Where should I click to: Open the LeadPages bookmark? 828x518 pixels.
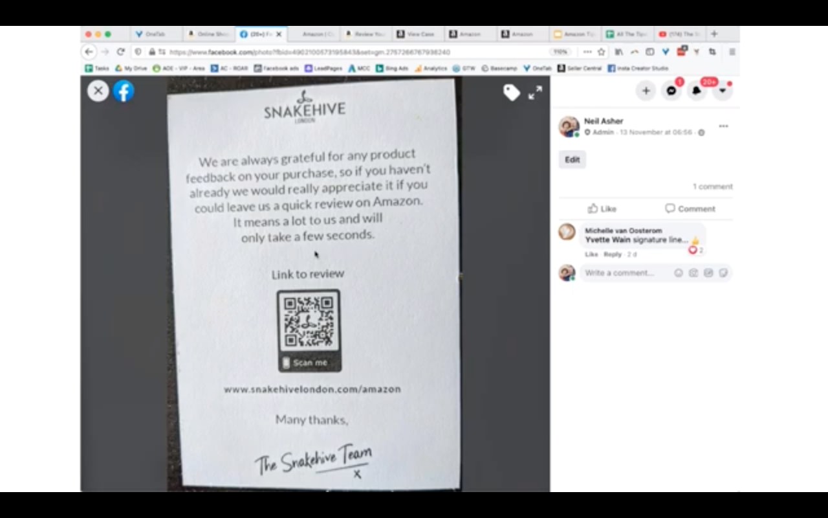click(324, 68)
